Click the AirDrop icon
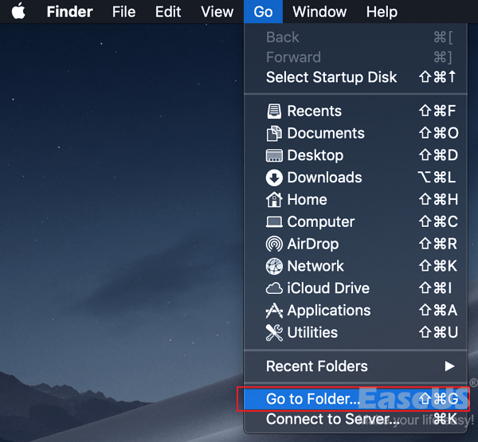The height and width of the screenshot is (442, 478). [274, 244]
